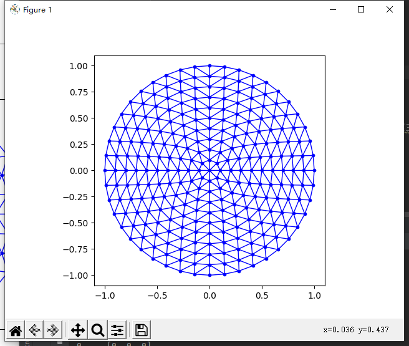This screenshot has height=346, width=409.
Task: Click the y-axis label 0.75
Action: point(79,92)
